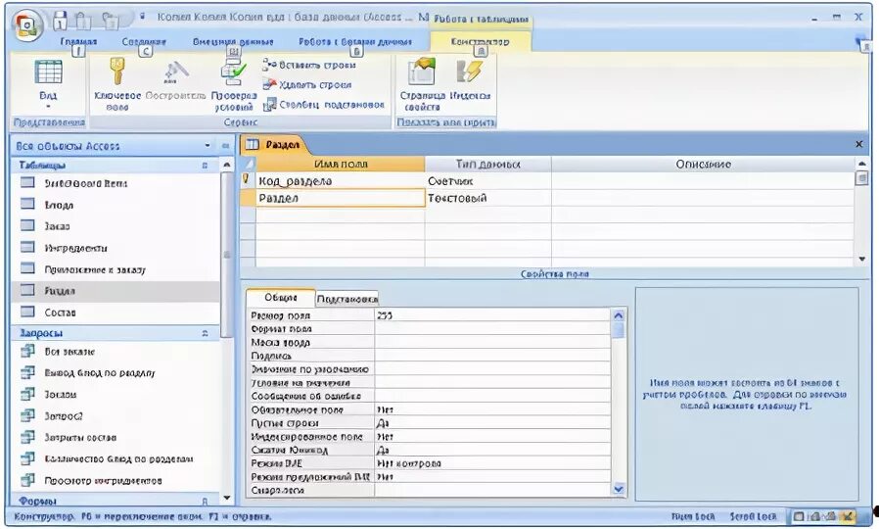
Task: Collapse the Запросы group
Action: coord(205,333)
